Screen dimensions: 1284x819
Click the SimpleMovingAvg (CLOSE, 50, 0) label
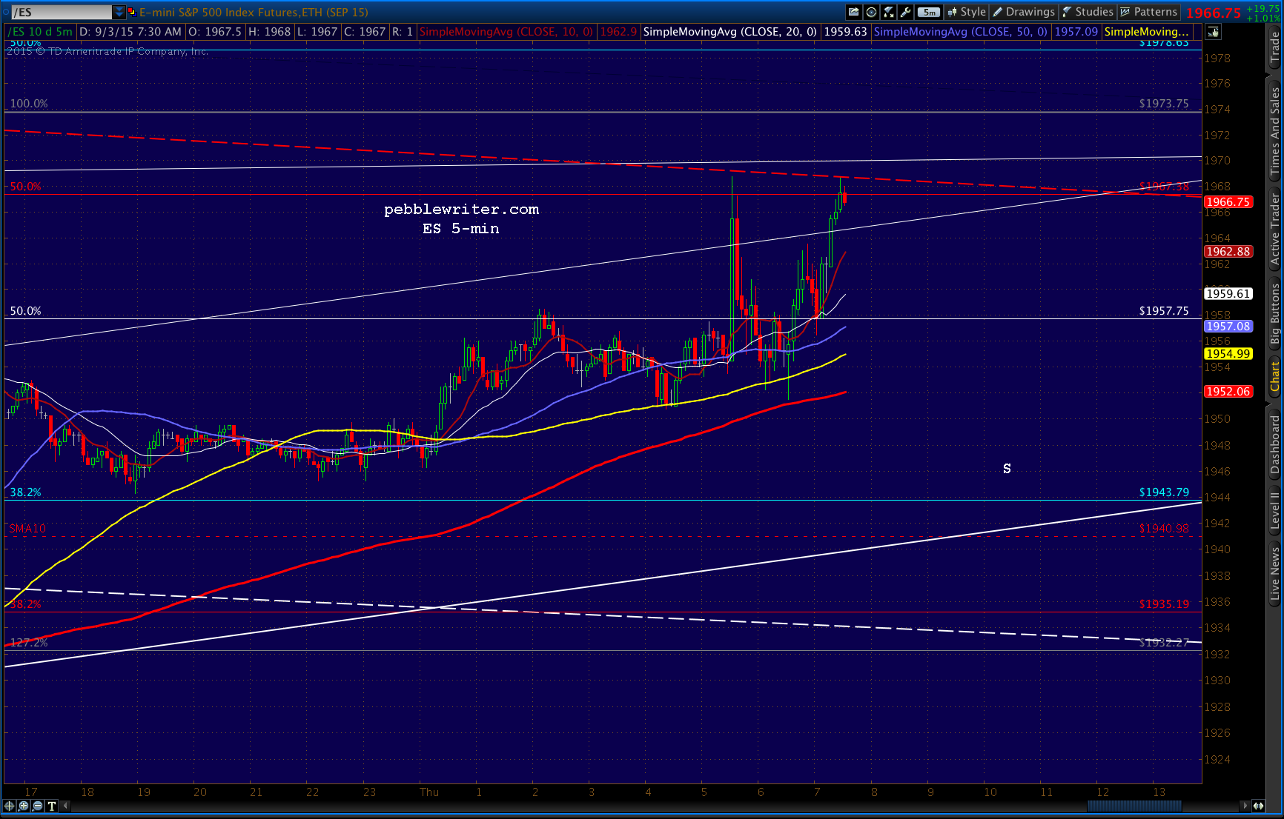tap(961, 32)
